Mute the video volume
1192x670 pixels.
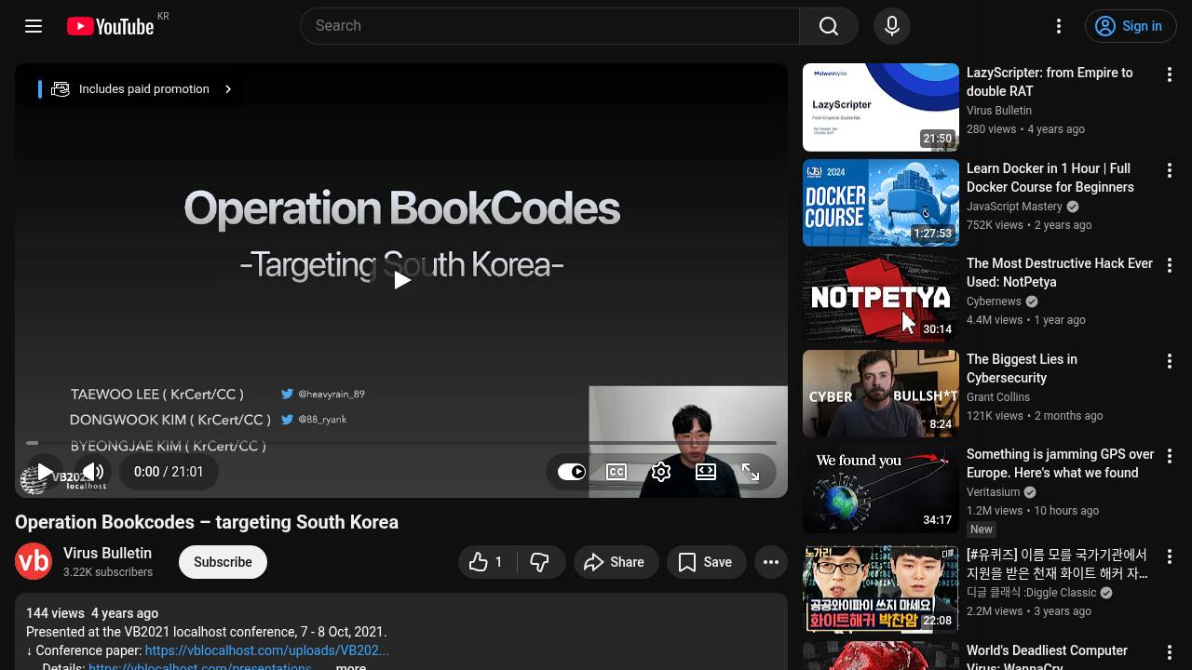[x=93, y=472]
